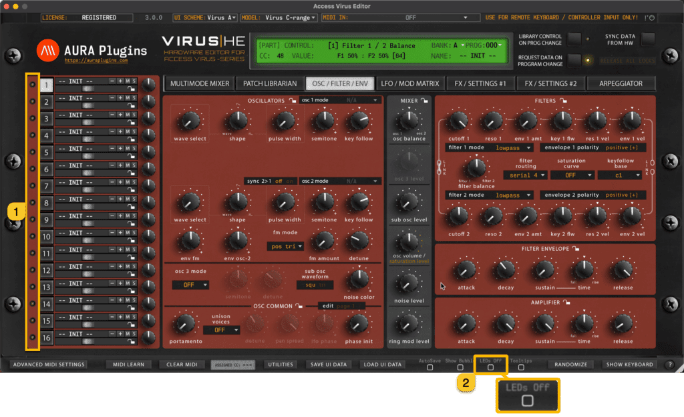Click the cutoff 1 filter knob

(x=458, y=121)
